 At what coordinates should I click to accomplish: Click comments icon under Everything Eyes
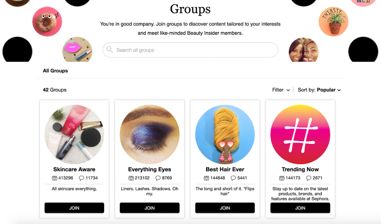pos(158,178)
